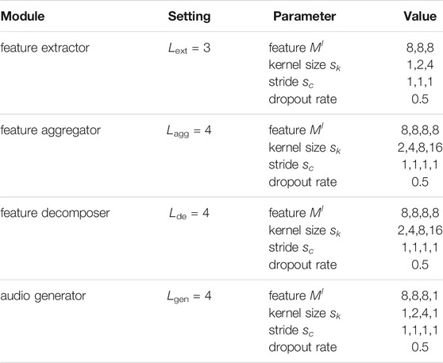Click the Lde = 4 setting
Image resolution: width=443 pixels, height=363 pixels.
click(189, 214)
